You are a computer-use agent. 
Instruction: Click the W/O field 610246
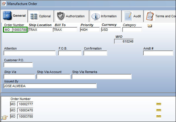(x=124, y=41)
